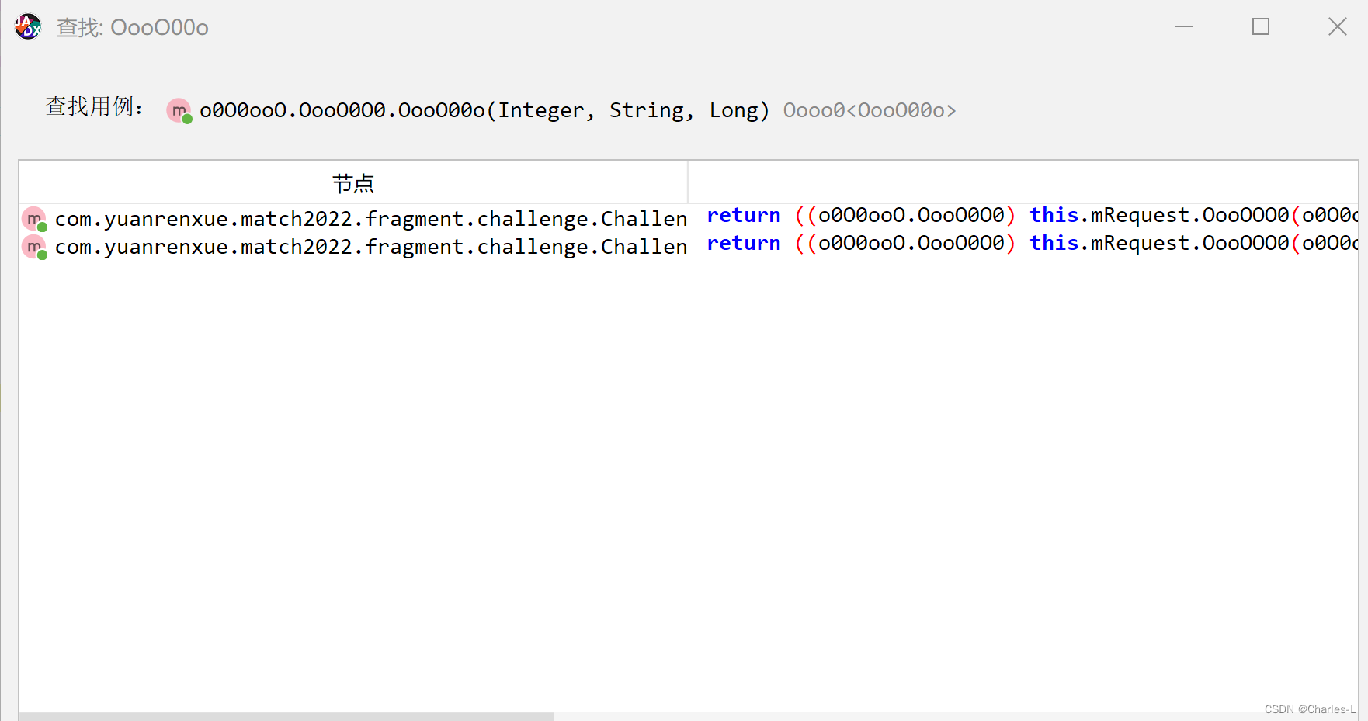The width and height of the screenshot is (1368, 721).
Task: Click method icon next to o000ooO.Ooo0000.OooO00o signature
Action: [x=179, y=111]
